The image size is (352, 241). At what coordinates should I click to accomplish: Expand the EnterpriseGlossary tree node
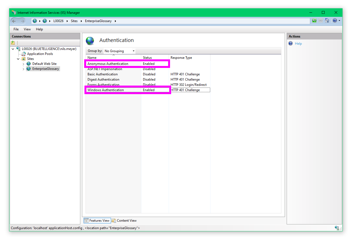(x=24, y=69)
